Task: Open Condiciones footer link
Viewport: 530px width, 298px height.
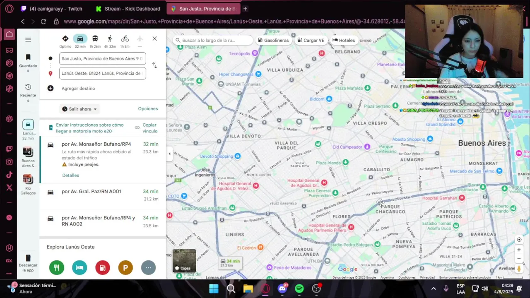Action: click(407, 277)
